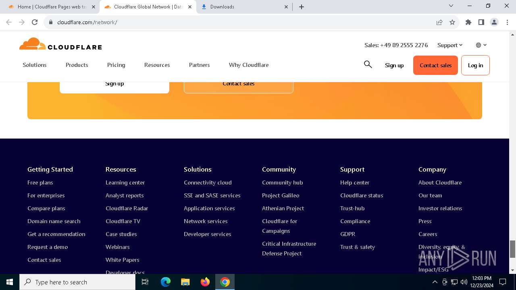Open the site search magnifier icon
This screenshot has height=290, width=516.
coord(368,64)
